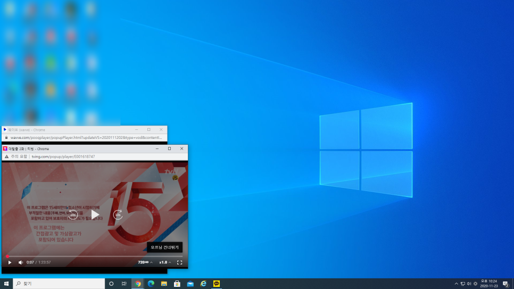
Task: Click the 1:23:57 total duration text
Action: point(45,262)
